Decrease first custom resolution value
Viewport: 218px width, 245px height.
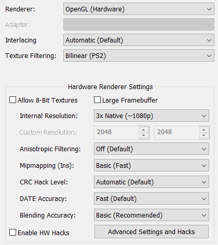[x=143, y=136]
